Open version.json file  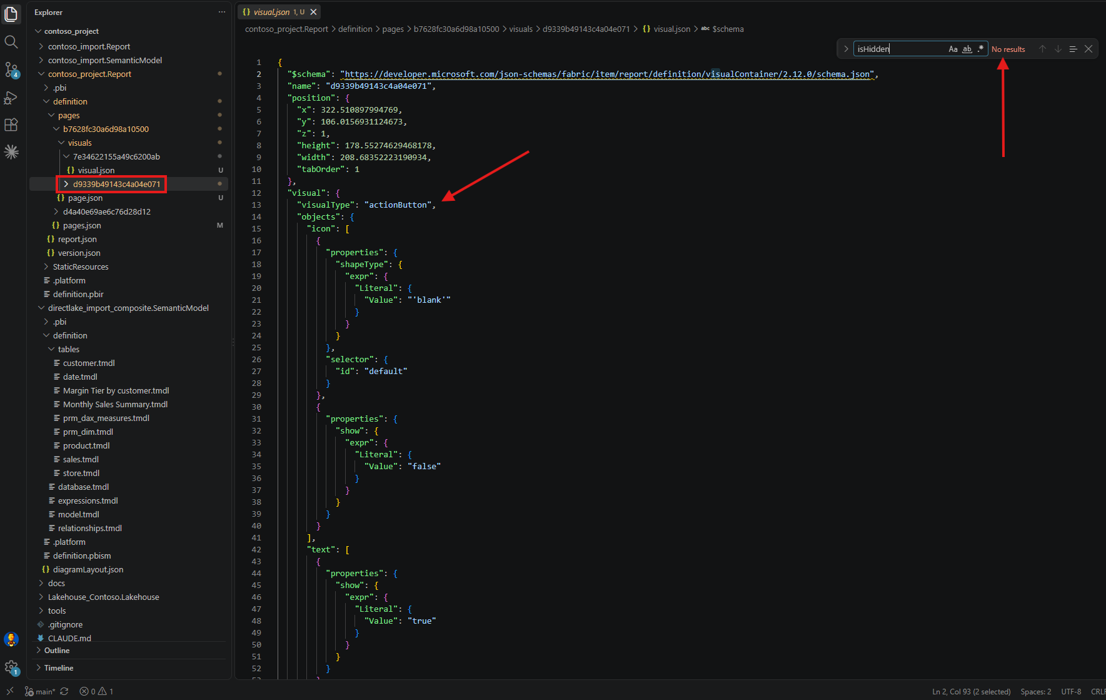[79, 253]
